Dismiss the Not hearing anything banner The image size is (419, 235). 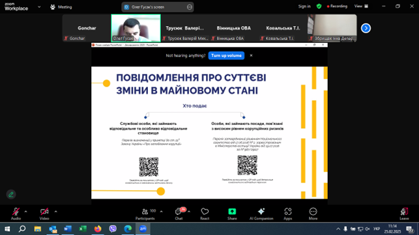click(251, 55)
